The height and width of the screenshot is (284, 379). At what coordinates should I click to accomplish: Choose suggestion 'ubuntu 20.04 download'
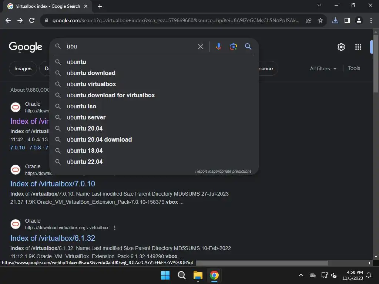point(154,139)
